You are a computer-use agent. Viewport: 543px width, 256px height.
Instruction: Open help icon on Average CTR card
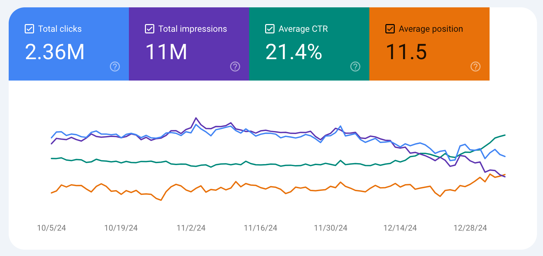tap(355, 67)
